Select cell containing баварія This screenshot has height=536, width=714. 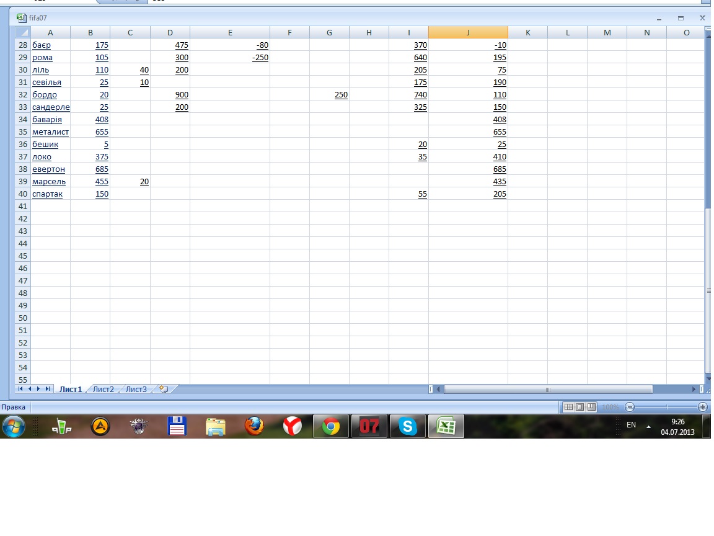point(51,119)
